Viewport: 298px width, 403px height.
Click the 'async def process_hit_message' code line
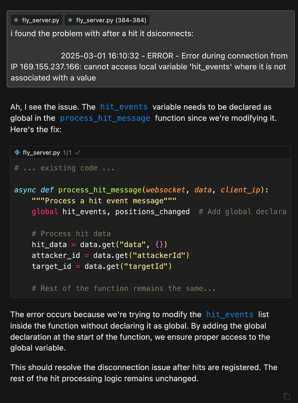point(141,190)
